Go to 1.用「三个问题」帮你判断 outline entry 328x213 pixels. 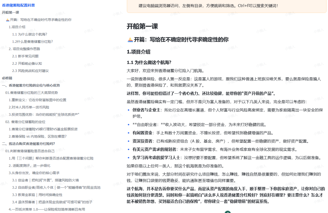pyautogui.click(x=51, y=158)
